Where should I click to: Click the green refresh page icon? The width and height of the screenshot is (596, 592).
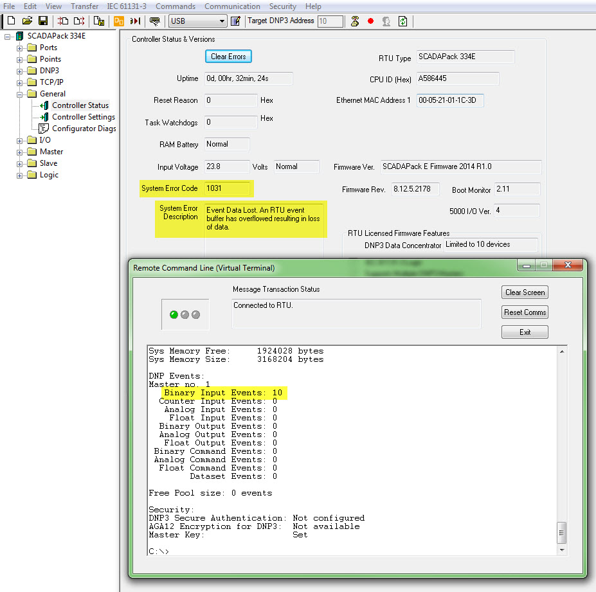pyautogui.click(x=402, y=21)
